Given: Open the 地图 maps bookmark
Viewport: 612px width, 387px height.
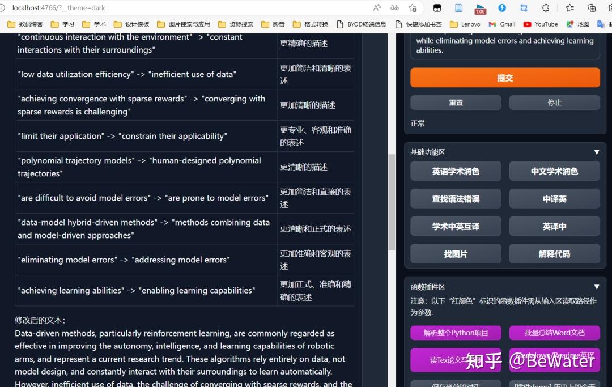Looking at the screenshot, I should (578, 24).
